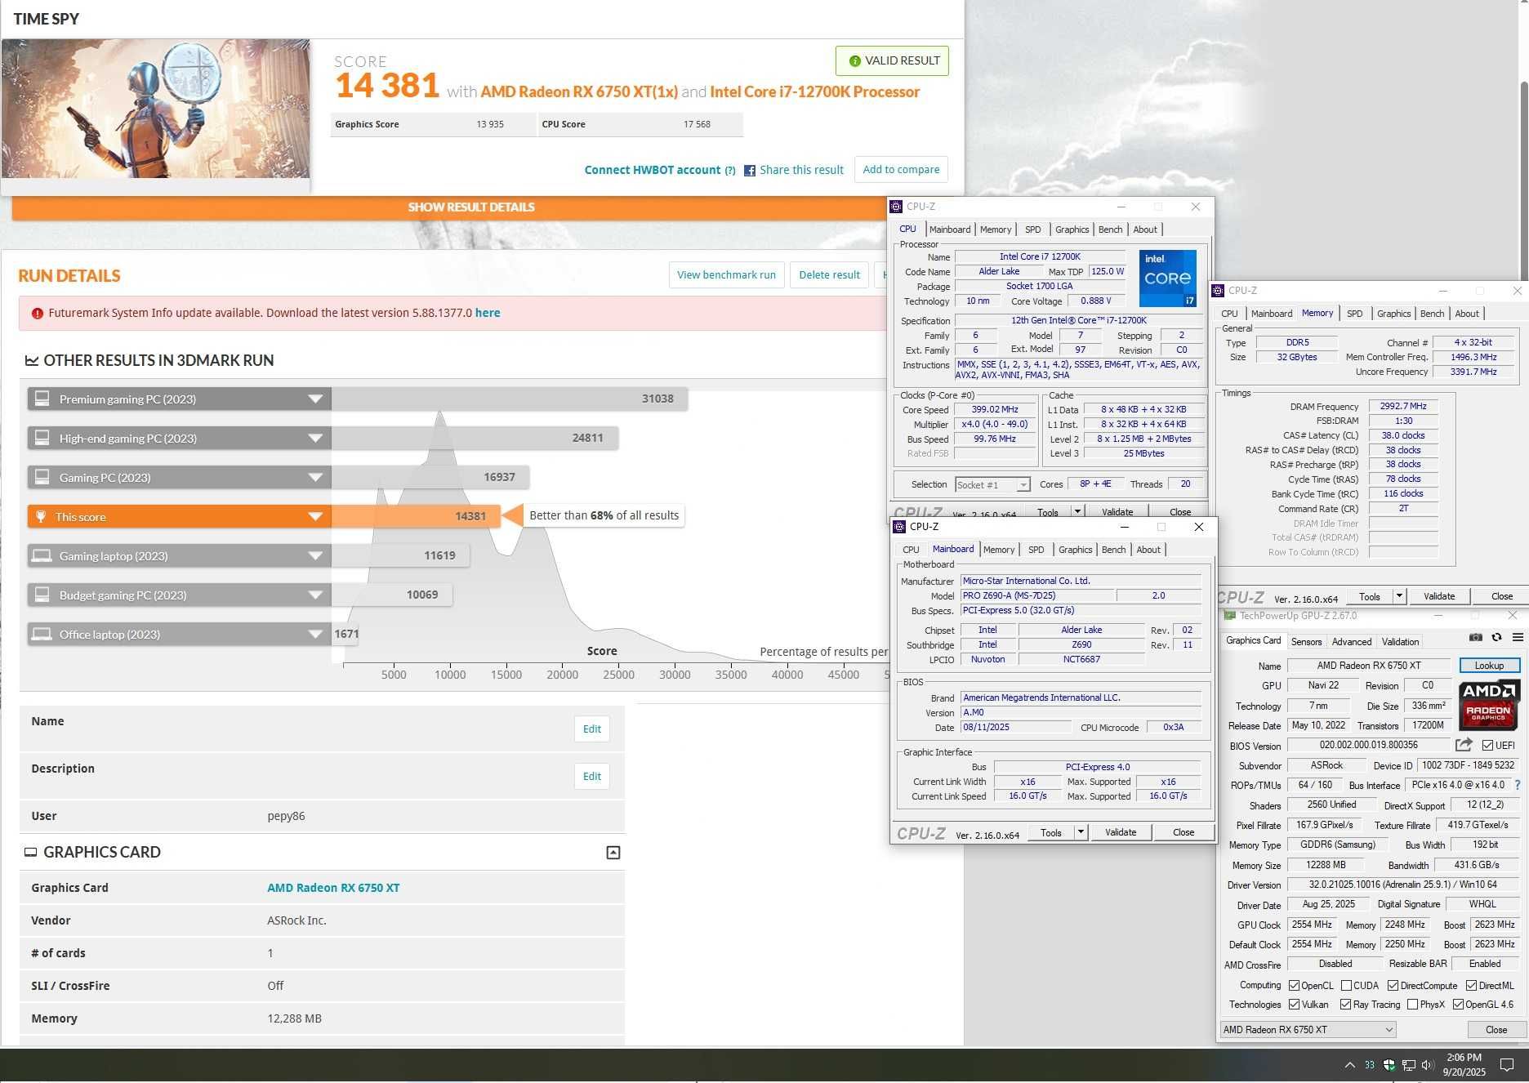Click the temperature 33 tray icon

1369,1064
